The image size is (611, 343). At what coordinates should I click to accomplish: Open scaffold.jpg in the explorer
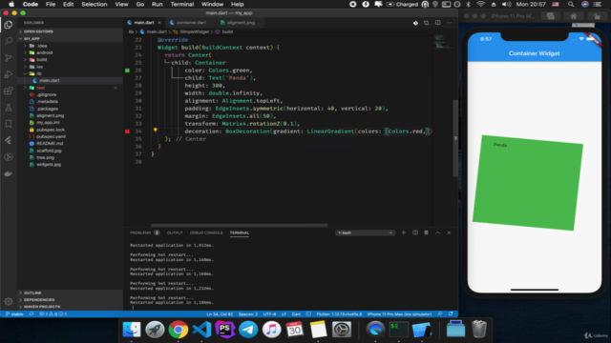point(49,151)
